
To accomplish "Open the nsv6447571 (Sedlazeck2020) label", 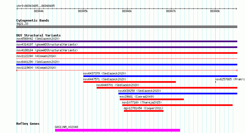I will point(105,79).
